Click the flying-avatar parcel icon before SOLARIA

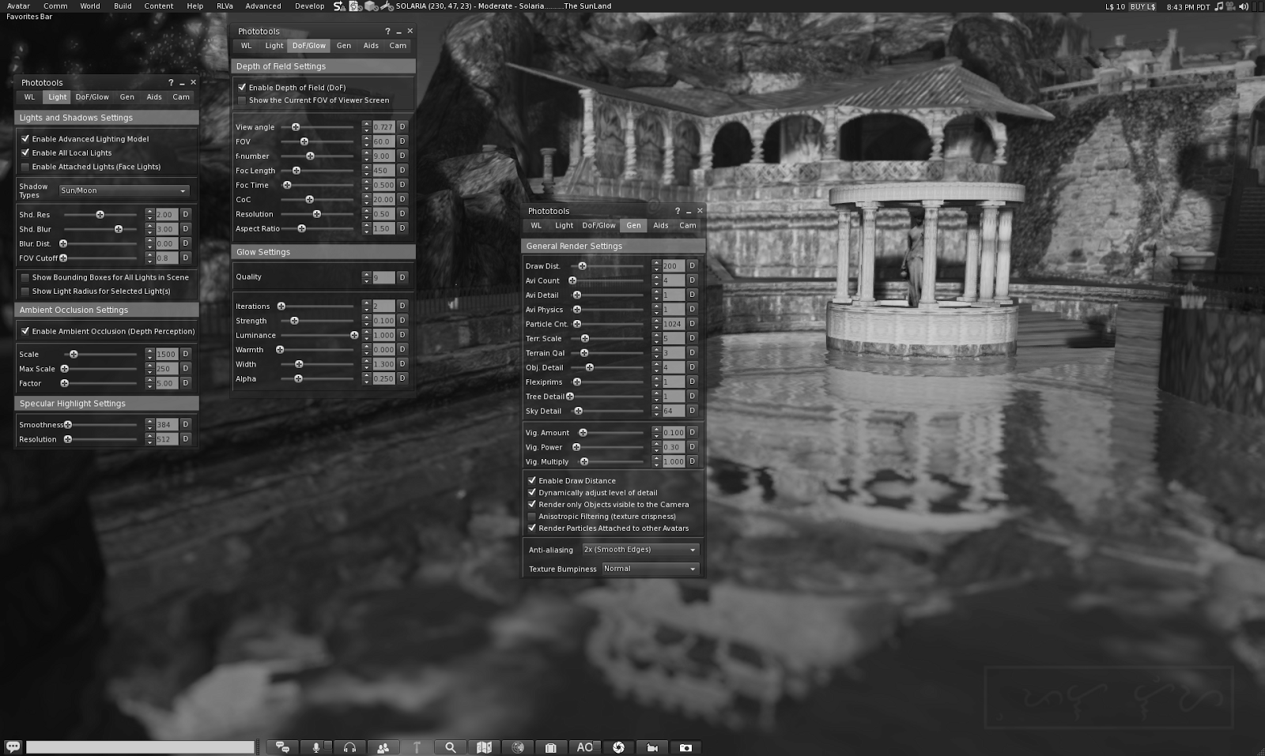387,6
